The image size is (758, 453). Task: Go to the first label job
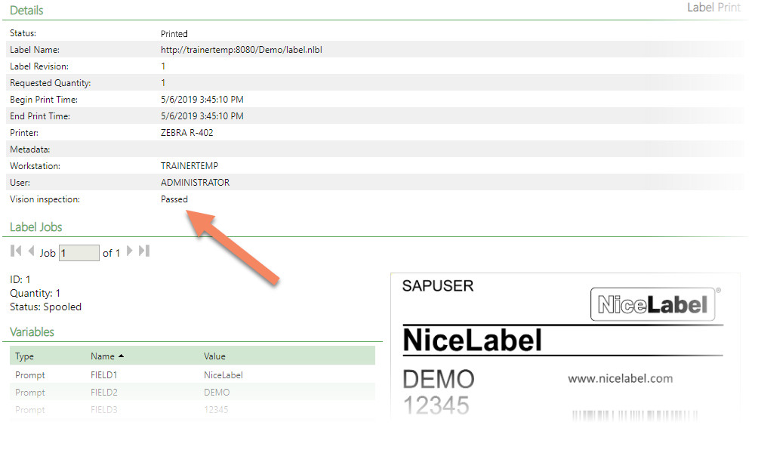pyautogui.click(x=15, y=251)
